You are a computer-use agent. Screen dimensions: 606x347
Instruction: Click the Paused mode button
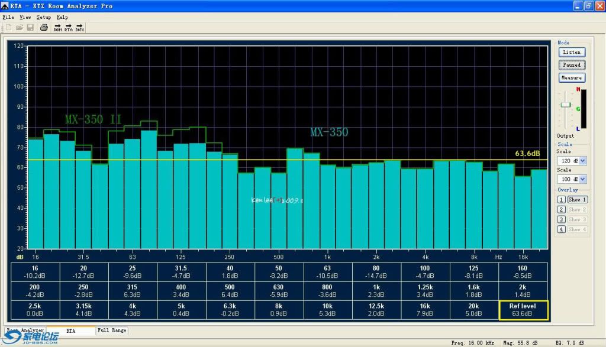coord(572,65)
